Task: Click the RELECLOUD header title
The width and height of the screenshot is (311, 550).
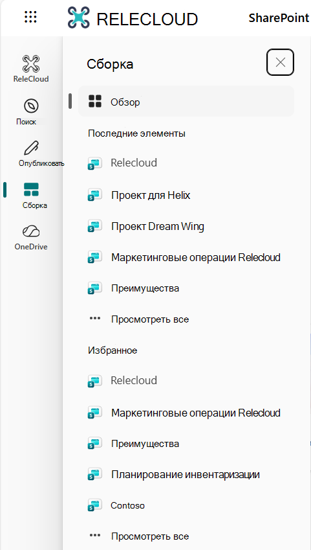Action: click(x=147, y=19)
